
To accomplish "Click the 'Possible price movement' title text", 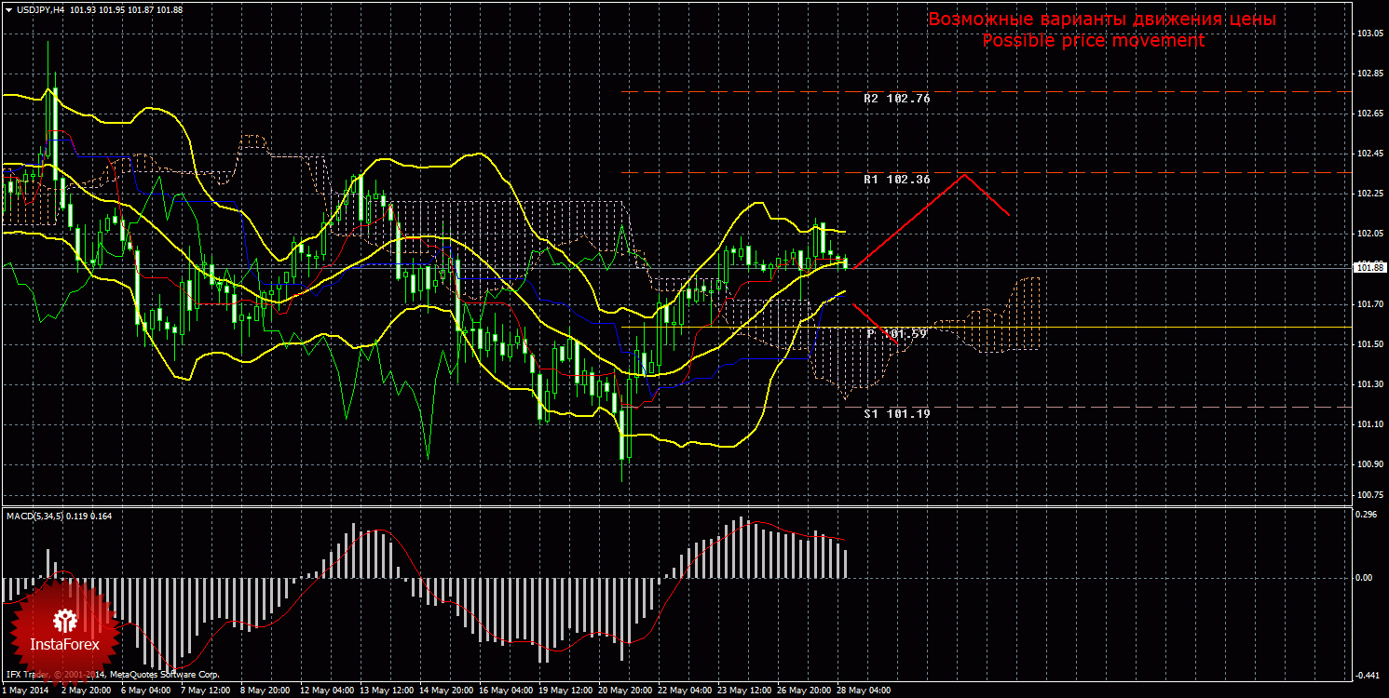I will [1093, 41].
